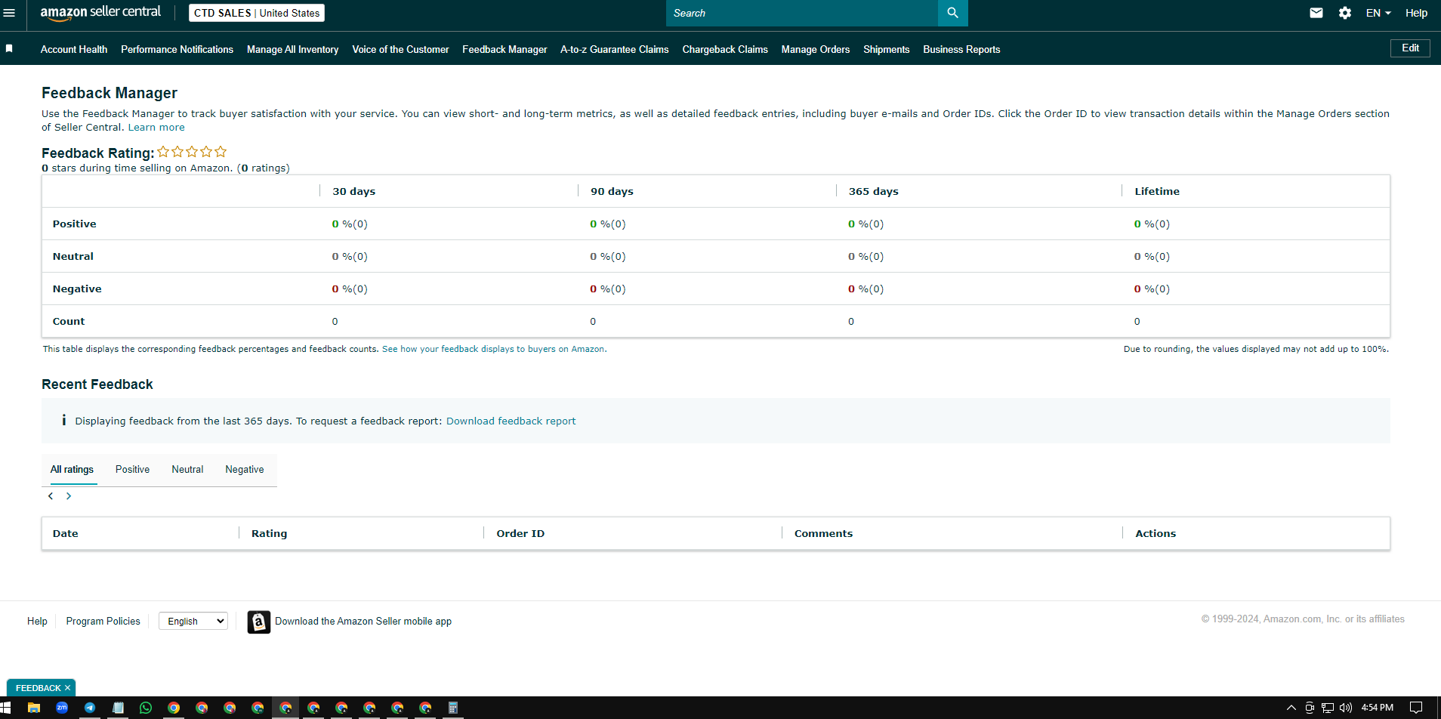Click the bookmark flag icon in nav bar
This screenshot has width=1441, height=719.
(9, 48)
